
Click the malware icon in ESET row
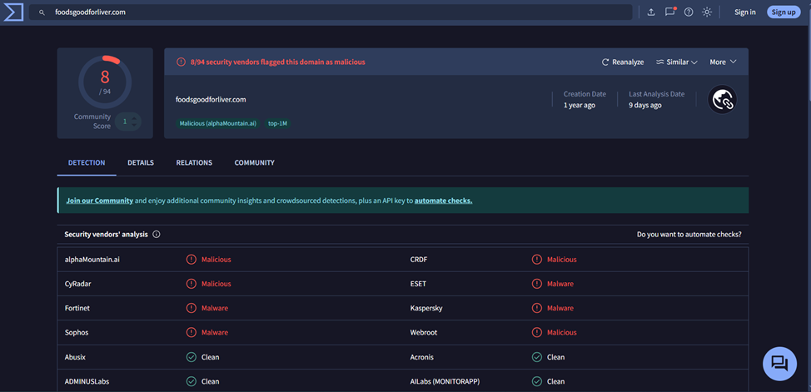point(537,284)
